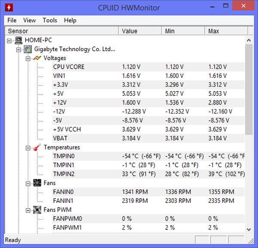Select the TMPIN0 temperature row

(148, 156)
